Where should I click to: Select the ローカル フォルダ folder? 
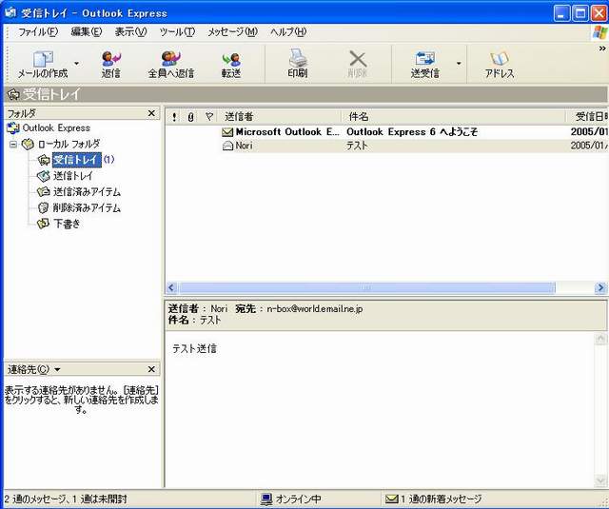(x=69, y=144)
